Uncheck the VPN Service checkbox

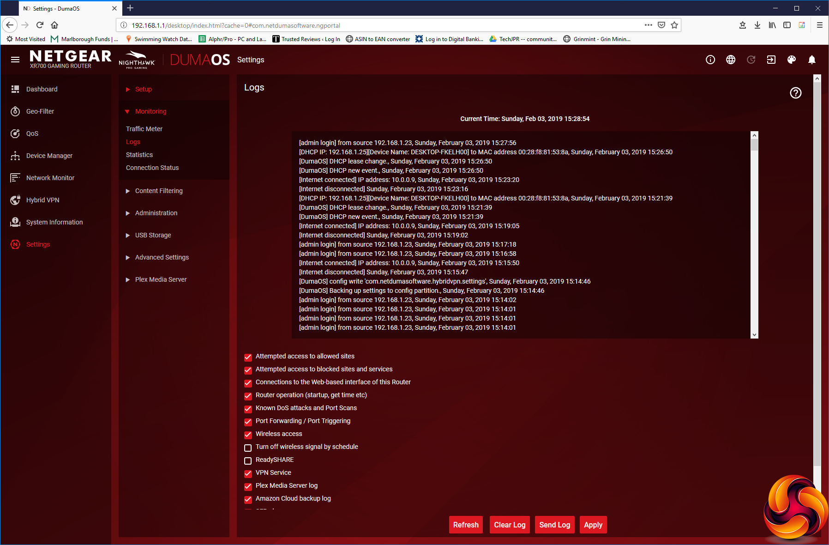coord(248,473)
